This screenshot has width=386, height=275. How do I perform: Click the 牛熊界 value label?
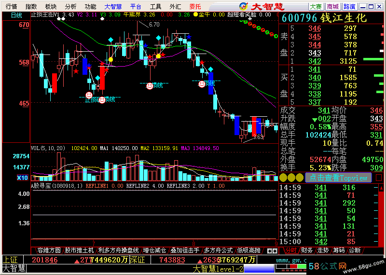pos(132,15)
